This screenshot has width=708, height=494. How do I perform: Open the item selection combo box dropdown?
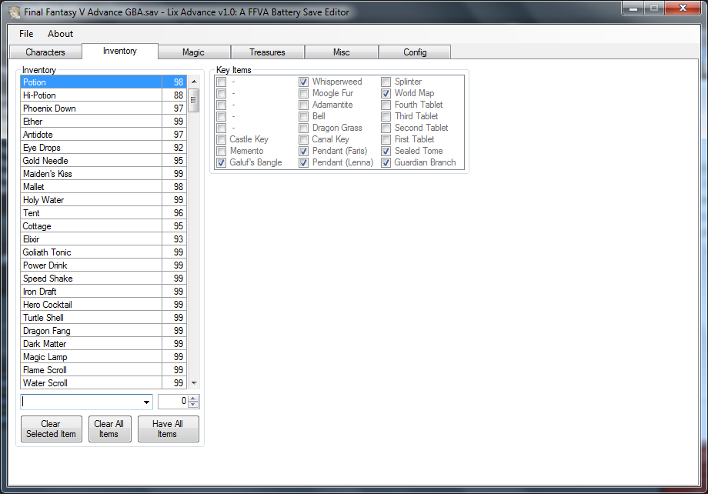tap(146, 402)
